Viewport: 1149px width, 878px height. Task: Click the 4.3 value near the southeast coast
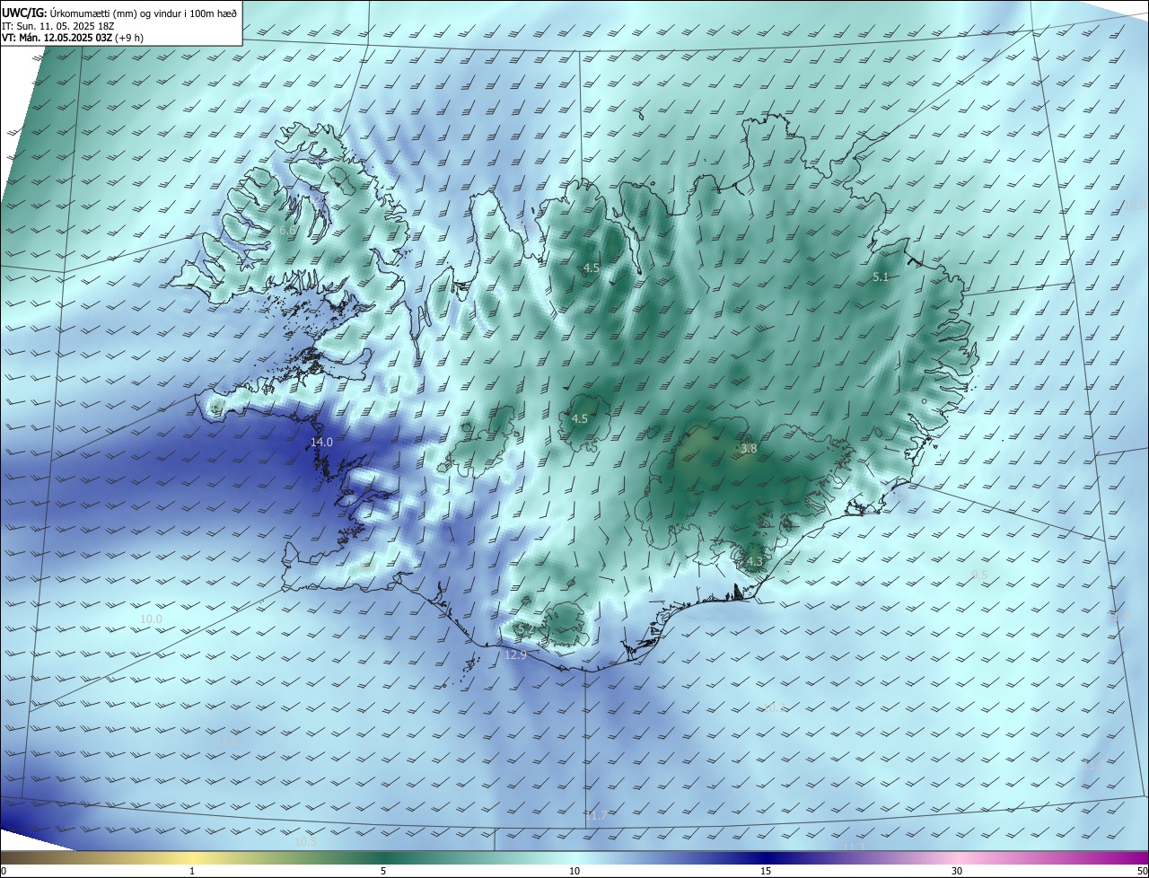754,562
